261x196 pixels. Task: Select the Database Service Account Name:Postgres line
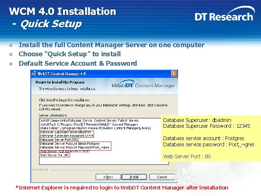coord(70,143)
